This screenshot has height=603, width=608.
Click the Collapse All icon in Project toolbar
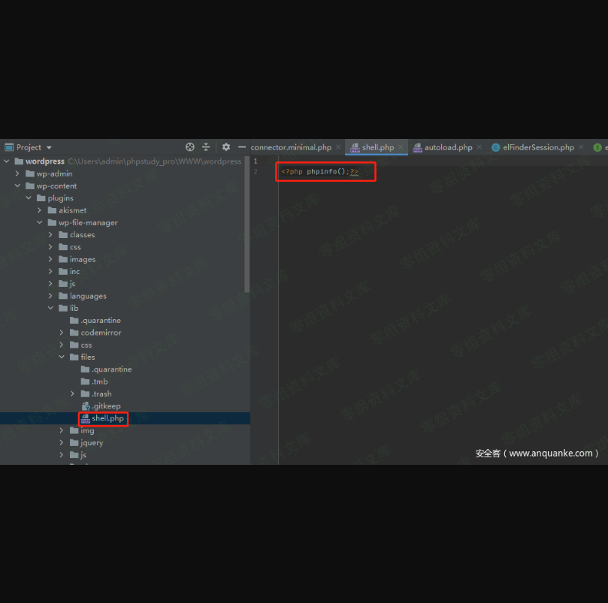(206, 147)
